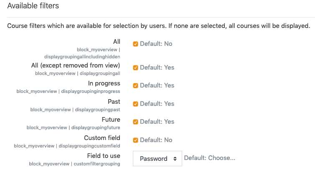Click the Available filters heading
The image size is (315, 170).
tap(33, 6)
